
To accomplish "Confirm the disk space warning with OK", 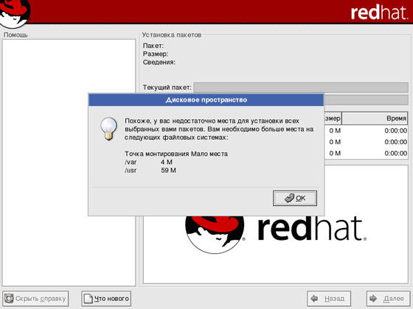I will [295, 198].
